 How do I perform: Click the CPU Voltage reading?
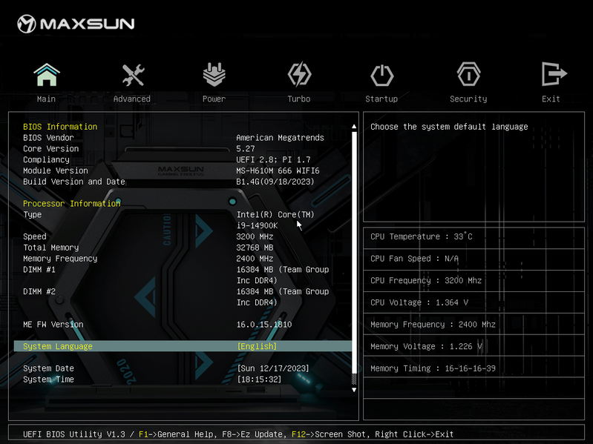(x=419, y=302)
